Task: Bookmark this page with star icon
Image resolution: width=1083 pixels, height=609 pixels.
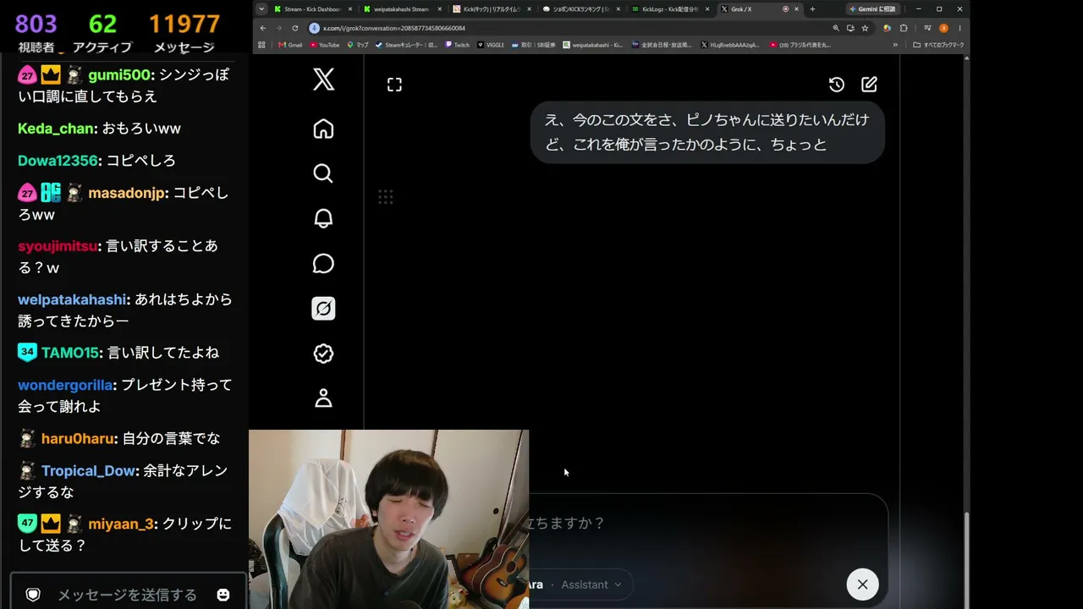Action: pyautogui.click(x=865, y=28)
